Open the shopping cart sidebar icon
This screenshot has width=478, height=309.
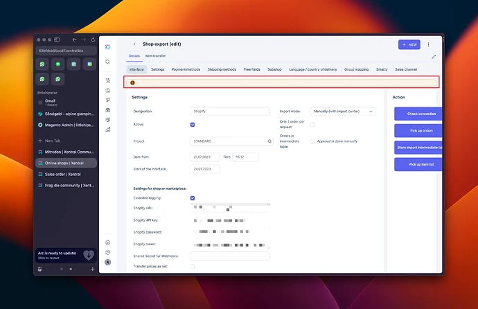pyautogui.click(x=107, y=80)
